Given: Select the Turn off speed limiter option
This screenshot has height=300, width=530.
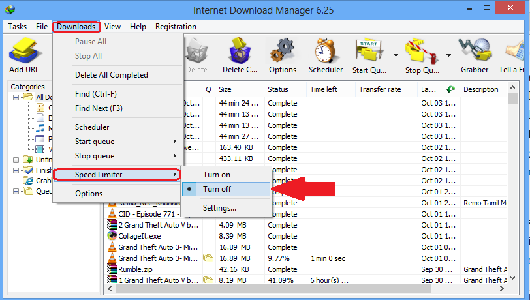Looking at the screenshot, I should (216, 189).
